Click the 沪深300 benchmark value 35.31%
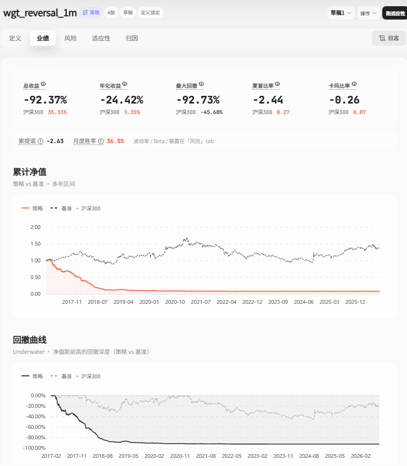 click(x=57, y=113)
